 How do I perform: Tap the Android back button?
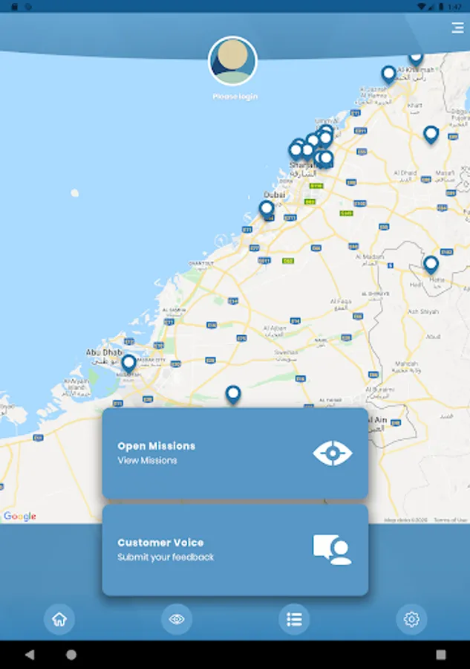tap(30, 654)
